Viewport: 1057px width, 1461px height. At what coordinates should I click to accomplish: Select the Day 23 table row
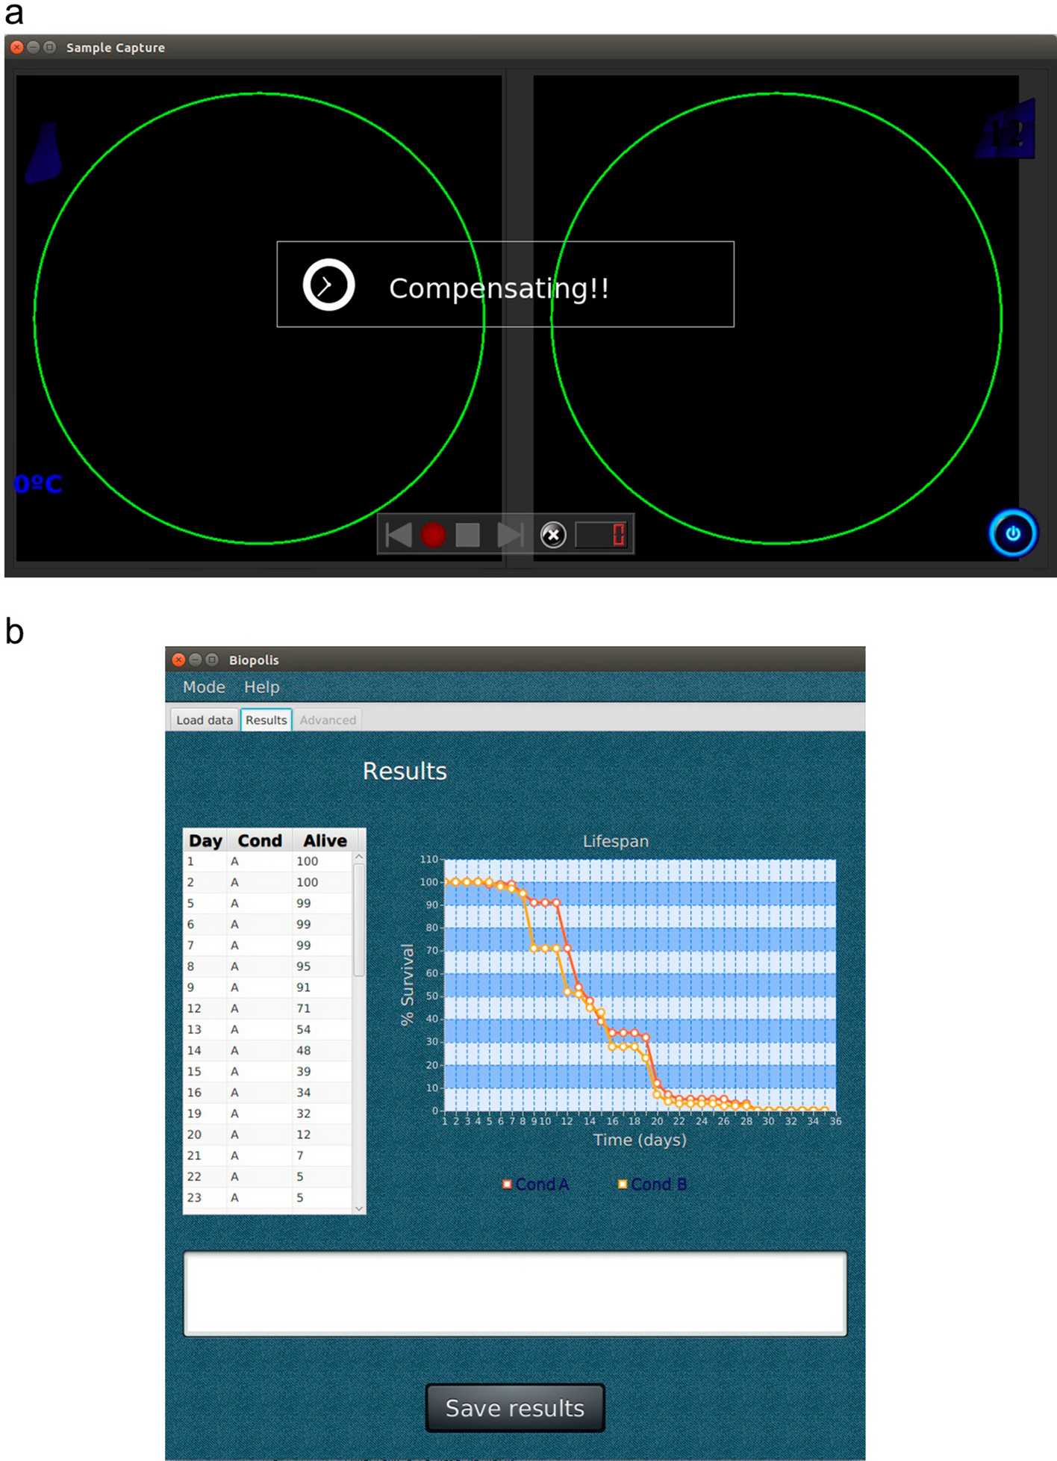click(x=268, y=1197)
